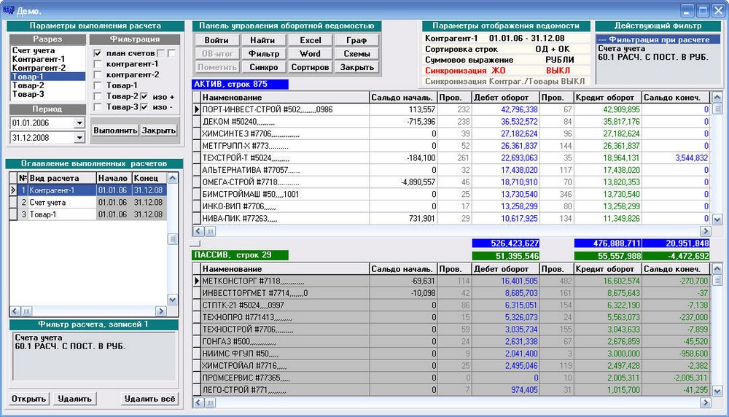Image resolution: width=729 pixels, height=417 pixels.
Task: Click the Синхро button
Action: tap(263, 67)
